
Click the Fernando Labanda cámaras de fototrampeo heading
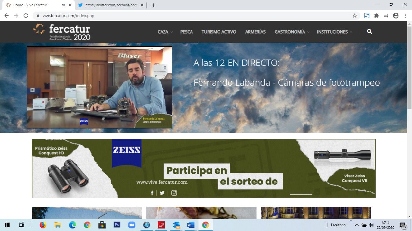[x=286, y=82]
